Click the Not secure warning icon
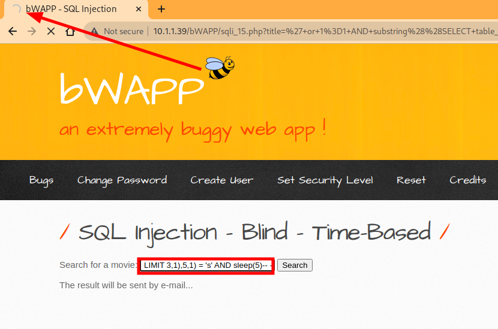This screenshot has height=329, width=498. point(94,31)
